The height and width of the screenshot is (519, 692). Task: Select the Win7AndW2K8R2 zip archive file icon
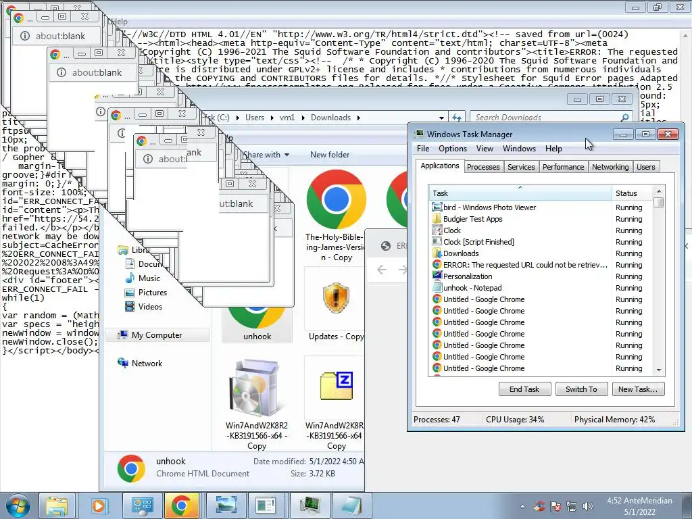coord(337,386)
